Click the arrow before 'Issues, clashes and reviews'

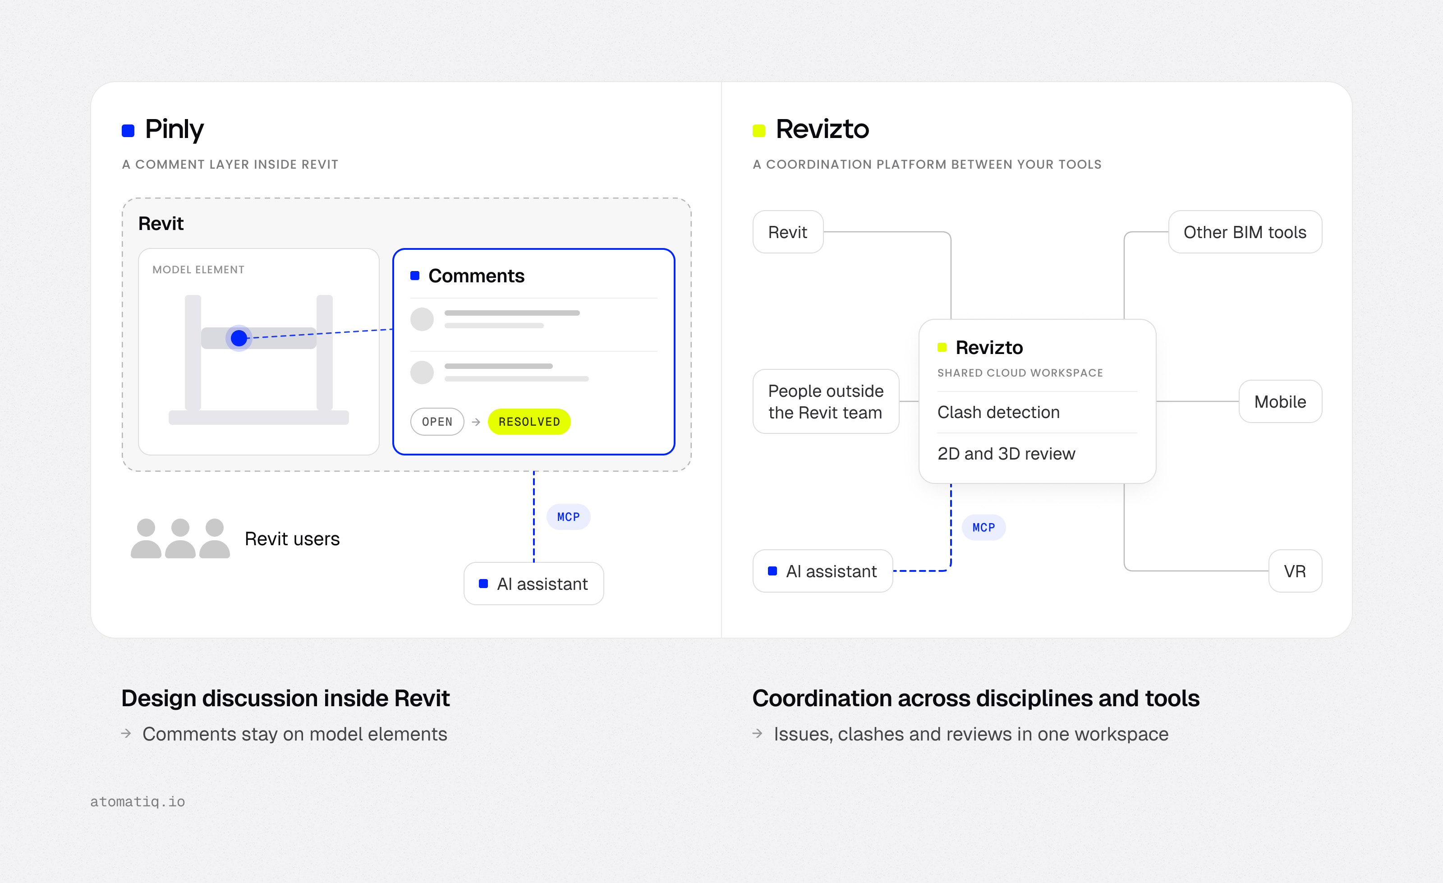click(x=757, y=733)
